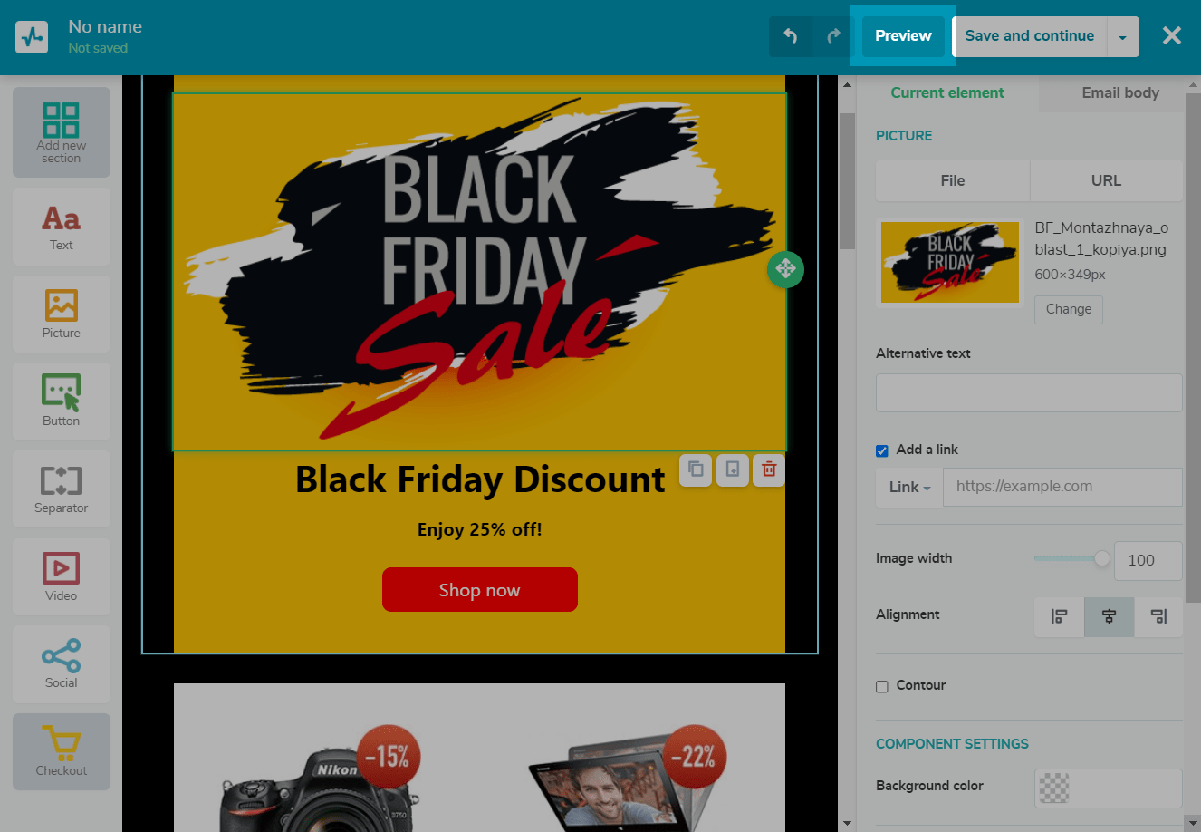1201x832 pixels.
Task: Click the Image width slider handle
Action: pos(1101,558)
